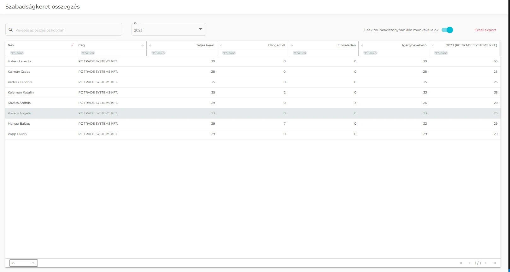
Task: Sort Igénybevehető column arrow icon
Action: (362, 45)
